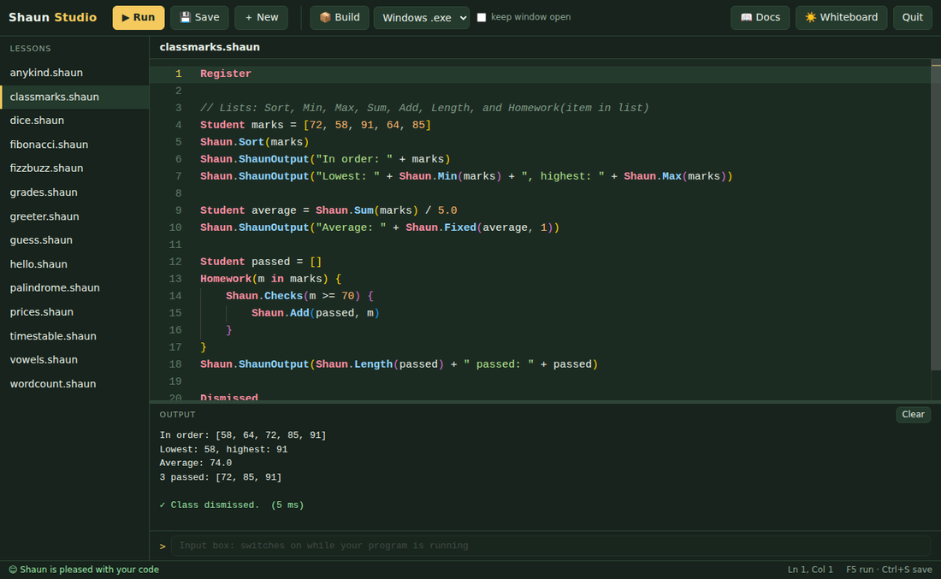
Task: Click the smiley icon in status bar
Action: click(13, 570)
